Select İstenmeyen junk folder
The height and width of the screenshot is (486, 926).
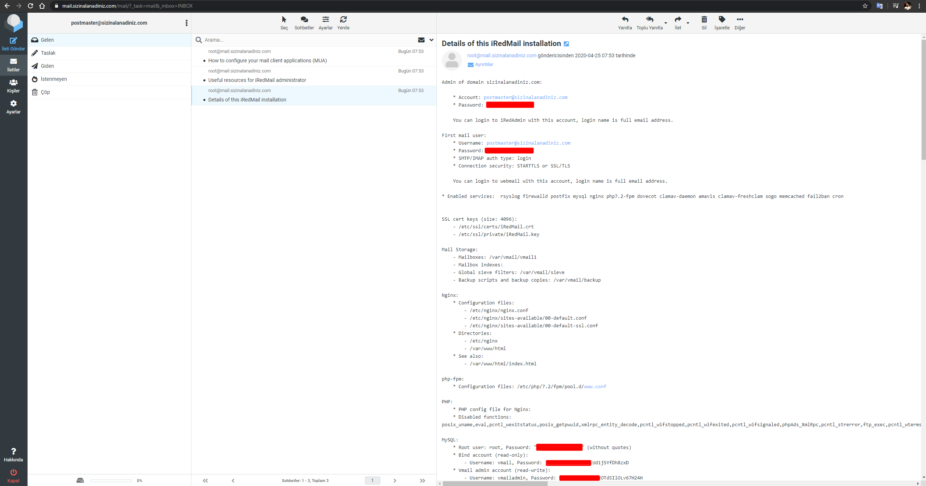[x=109, y=79]
